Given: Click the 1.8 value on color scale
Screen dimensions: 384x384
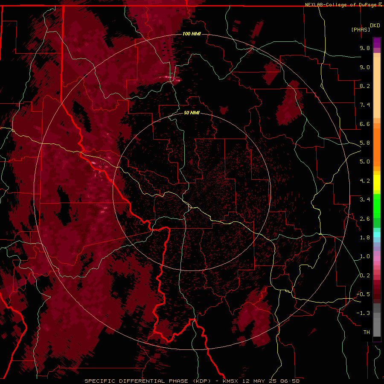Looking at the screenshot, I should [x=365, y=238].
